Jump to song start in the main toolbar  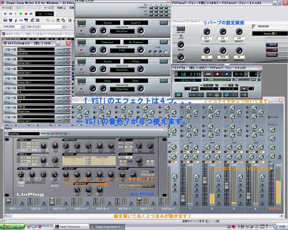click(x=6, y=14)
